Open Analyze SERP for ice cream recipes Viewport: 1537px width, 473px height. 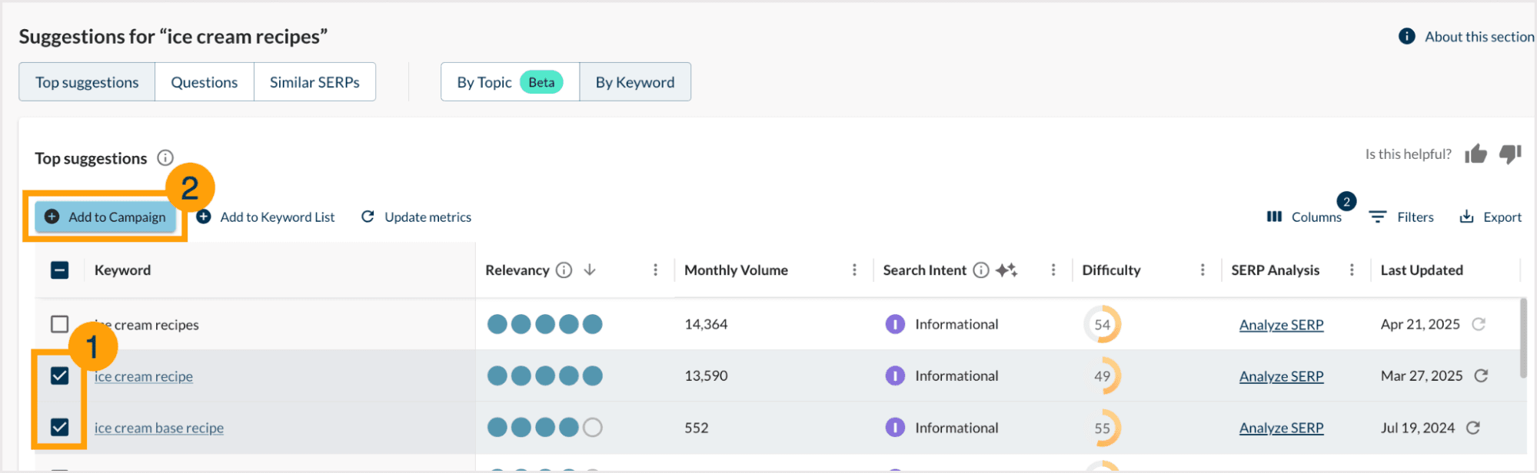[x=1281, y=325]
